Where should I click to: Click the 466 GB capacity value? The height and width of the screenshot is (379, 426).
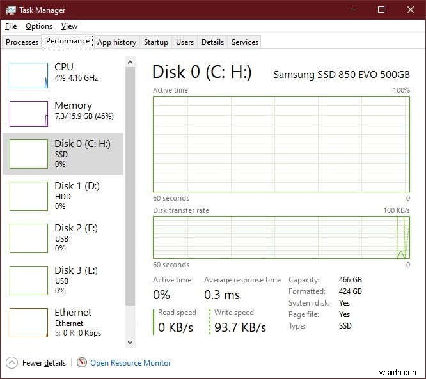tap(350, 280)
